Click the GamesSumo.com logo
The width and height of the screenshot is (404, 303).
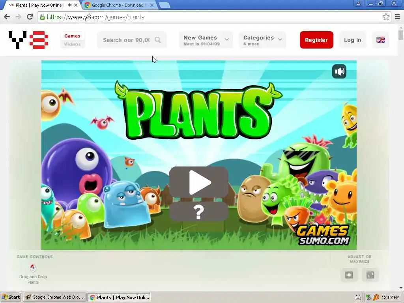click(323, 235)
